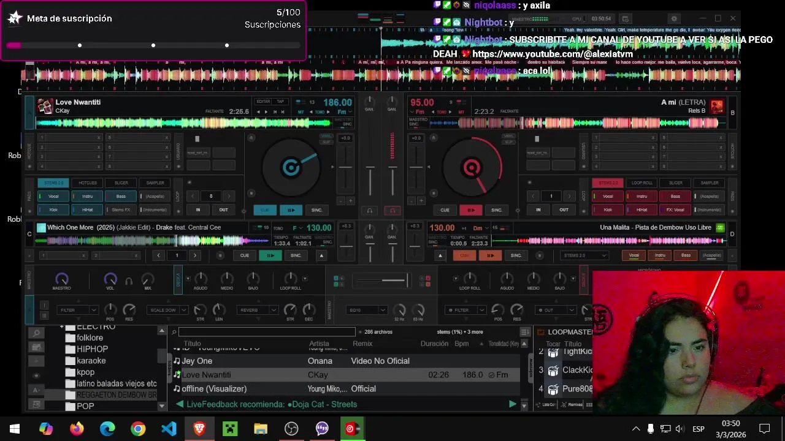
Task: Select the HIPHOP folder
Action: [92, 349]
